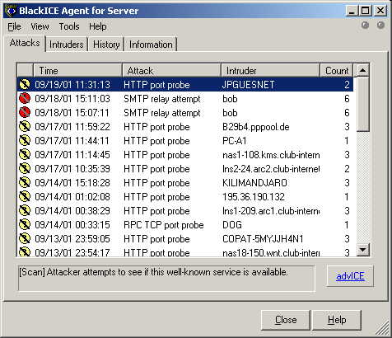Viewport: 392px width, 338px height.
Task: Switch to the Intruders tab
Action: [67, 45]
